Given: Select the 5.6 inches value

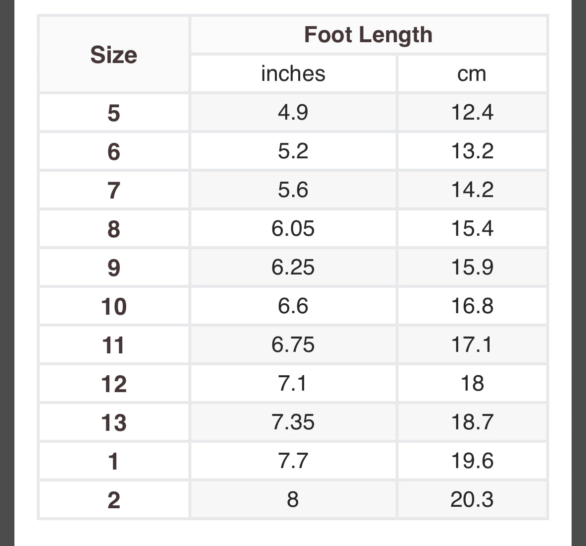Looking at the screenshot, I should pyautogui.click(x=293, y=190).
